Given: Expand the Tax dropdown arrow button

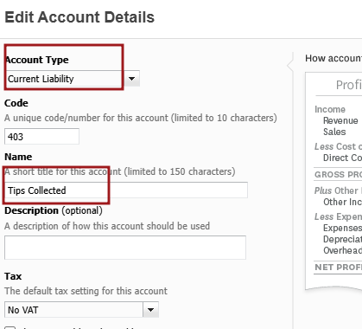Looking at the screenshot, I should [x=150, y=310].
